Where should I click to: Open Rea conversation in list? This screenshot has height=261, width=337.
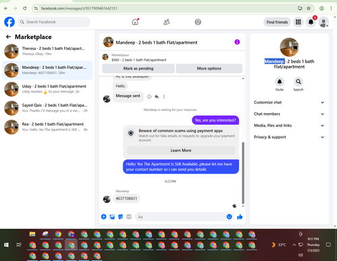coord(47,127)
